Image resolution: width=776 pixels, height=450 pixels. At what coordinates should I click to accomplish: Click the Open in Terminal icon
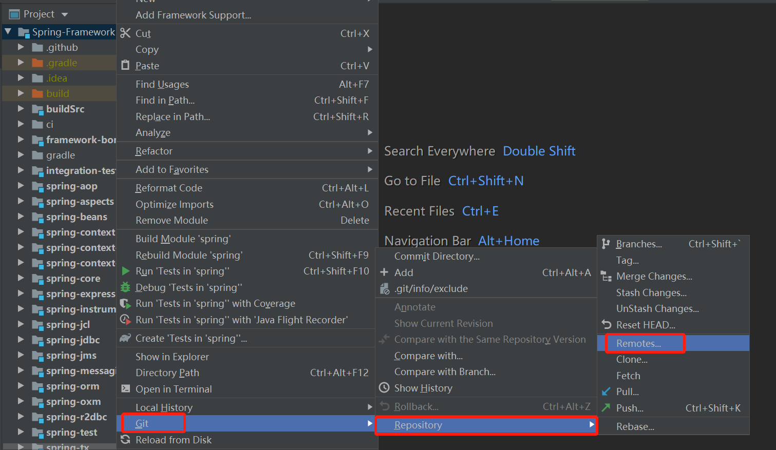tap(125, 389)
